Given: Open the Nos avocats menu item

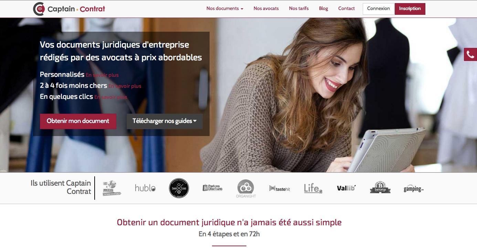Looking at the screenshot, I should coord(266,9).
